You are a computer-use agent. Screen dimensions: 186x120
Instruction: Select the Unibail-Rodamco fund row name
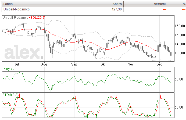coord(16,9)
